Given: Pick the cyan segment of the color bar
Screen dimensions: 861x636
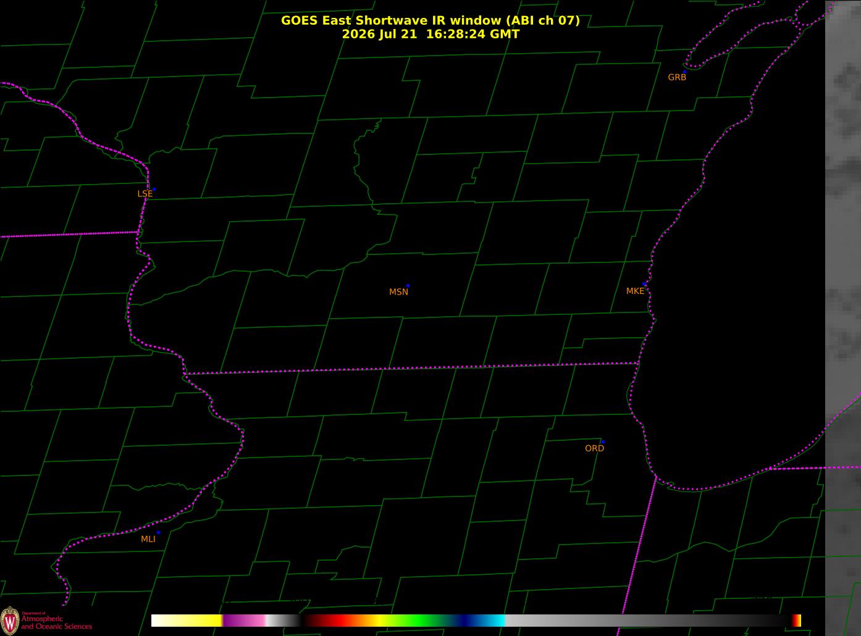Looking at the screenshot, I should pyautogui.click(x=493, y=621).
